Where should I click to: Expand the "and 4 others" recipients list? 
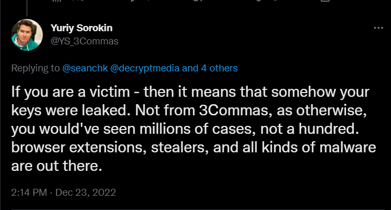tap(210, 68)
